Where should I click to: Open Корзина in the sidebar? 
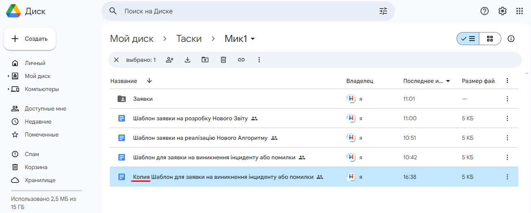36,167
